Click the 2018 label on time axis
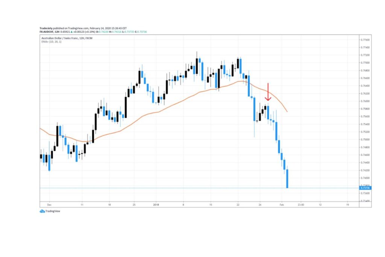385x257 pixels. [156, 205]
